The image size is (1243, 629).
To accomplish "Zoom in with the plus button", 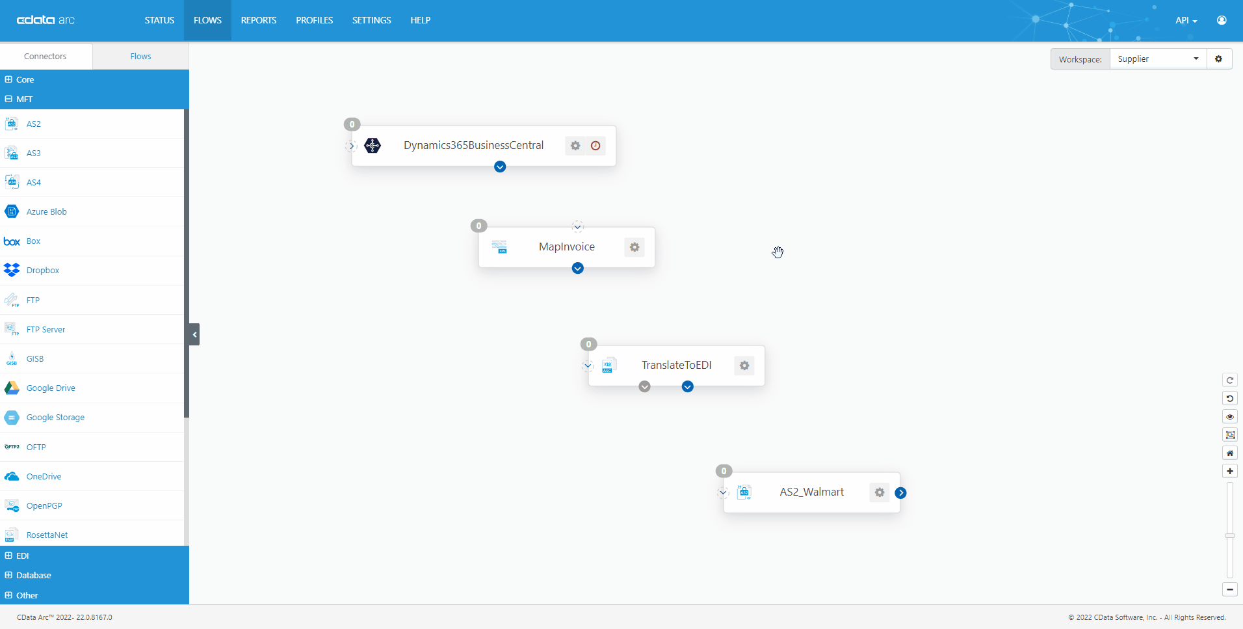I will 1230,471.
